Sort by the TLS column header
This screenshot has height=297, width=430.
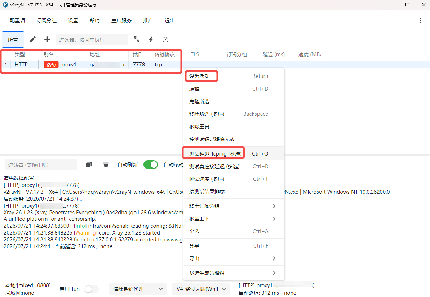204,54
